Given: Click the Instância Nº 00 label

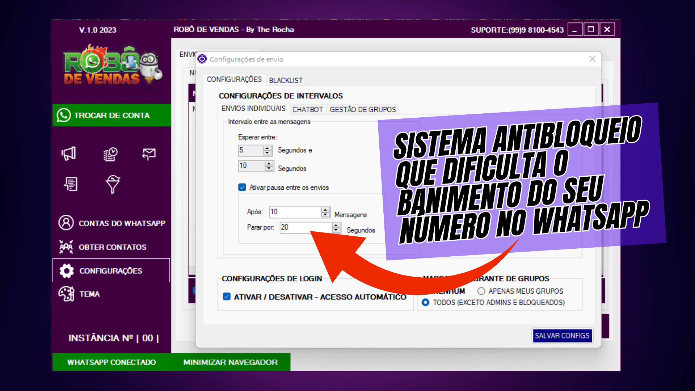Looking at the screenshot, I should pos(114,338).
